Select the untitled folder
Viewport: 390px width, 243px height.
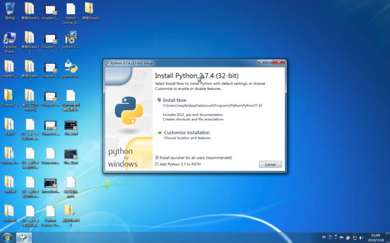click(10, 185)
